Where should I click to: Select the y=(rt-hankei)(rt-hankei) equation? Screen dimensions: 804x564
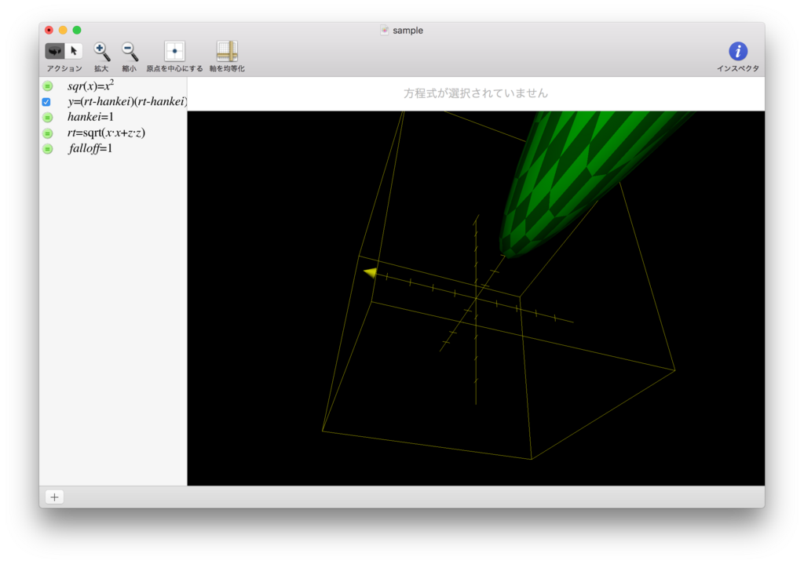coord(126,101)
